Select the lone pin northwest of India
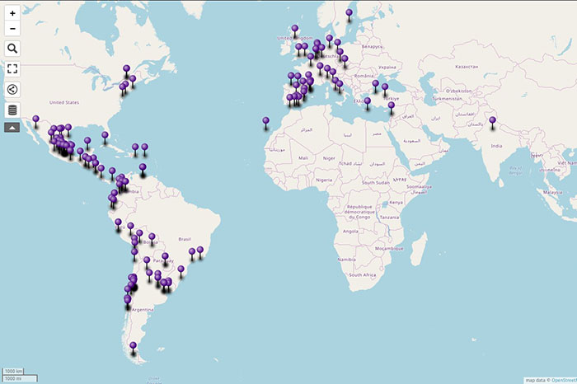This screenshot has height=384, width=577. 492,122
